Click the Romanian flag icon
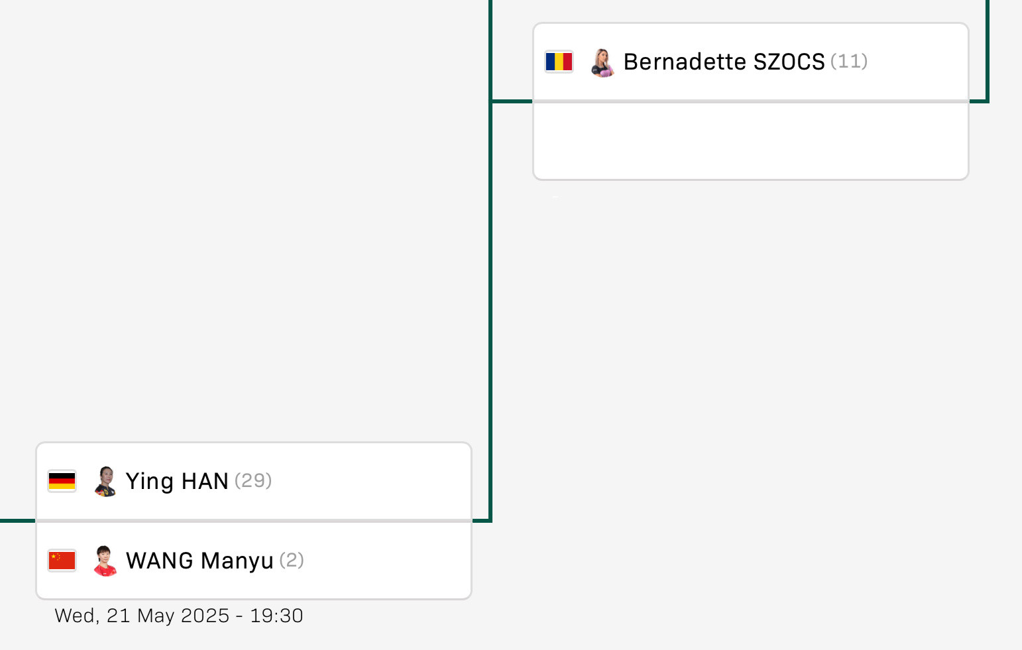Image resolution: width=1022 pixels, height=650 pixels. click(559, 62)
